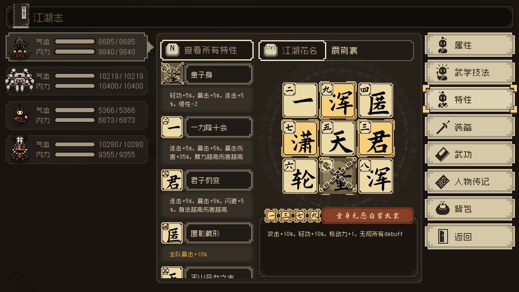The height and width of the screenshot is (292, 519).
Task: Open the 武学技法 tab
Action: click(x=469, y=72)
